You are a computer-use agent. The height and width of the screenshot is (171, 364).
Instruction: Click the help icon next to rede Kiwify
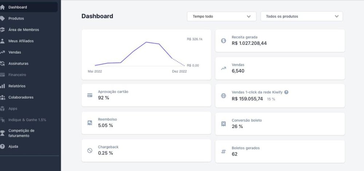[x=286, y=92]
